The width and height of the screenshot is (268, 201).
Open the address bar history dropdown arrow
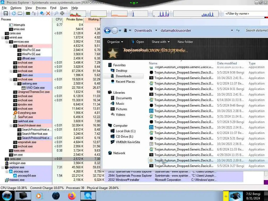(x=232, y=30)
